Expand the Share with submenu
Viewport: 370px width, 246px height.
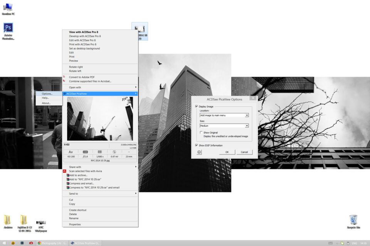[x=100, y=167]
